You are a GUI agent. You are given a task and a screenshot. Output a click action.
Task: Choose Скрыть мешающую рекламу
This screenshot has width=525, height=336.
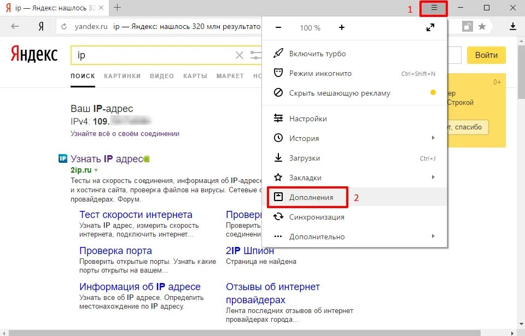[354, 93]
